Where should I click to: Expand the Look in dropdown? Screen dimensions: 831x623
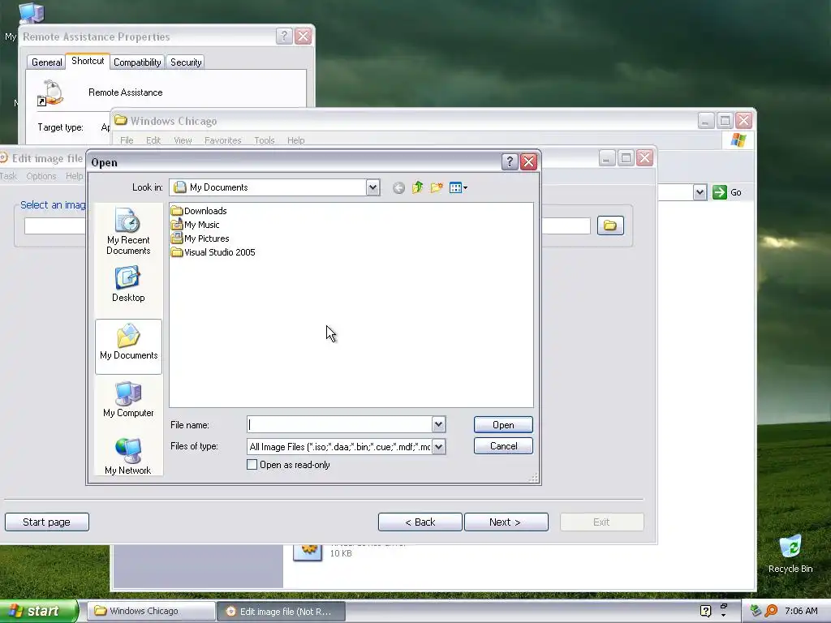coord(372,187)
